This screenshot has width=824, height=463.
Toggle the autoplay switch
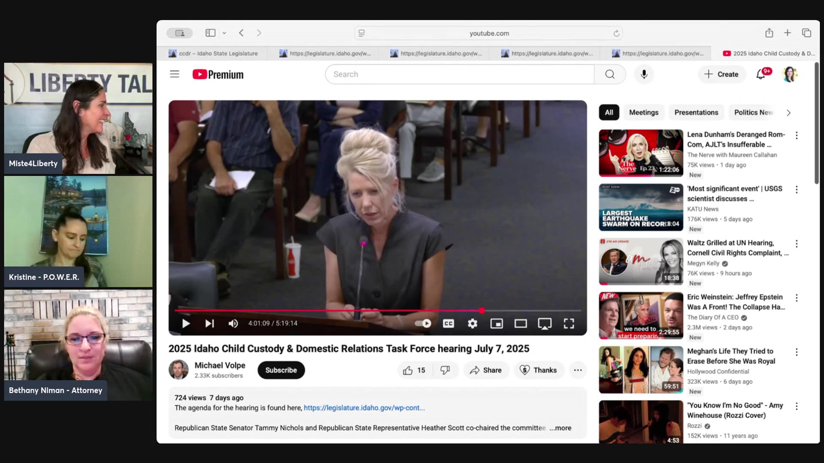[423, 324]
